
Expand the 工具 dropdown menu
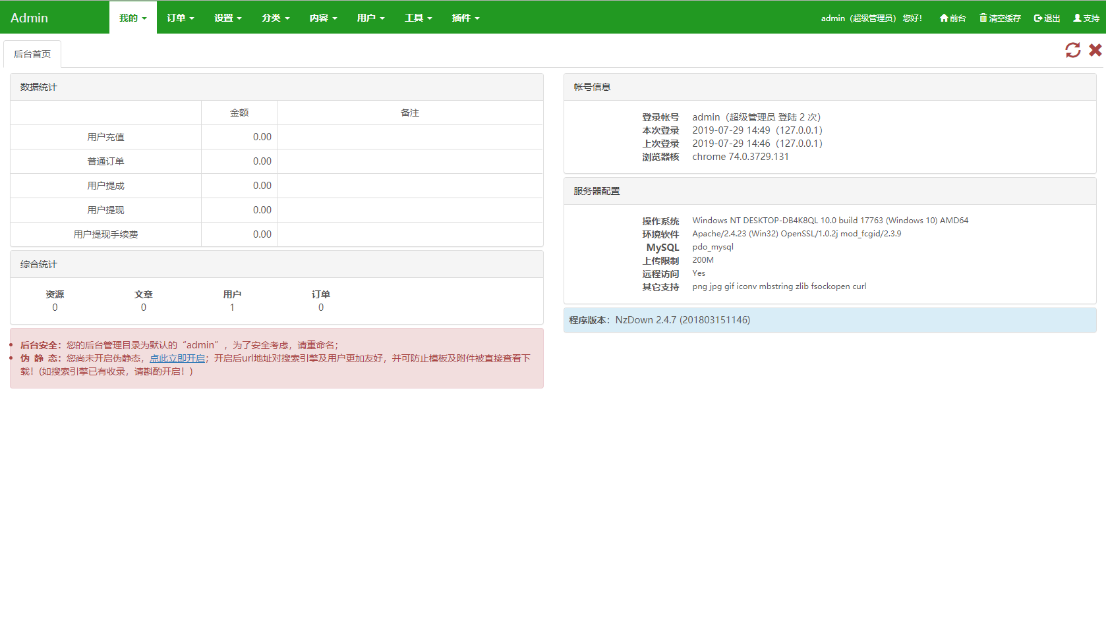[x=418, y=18]
